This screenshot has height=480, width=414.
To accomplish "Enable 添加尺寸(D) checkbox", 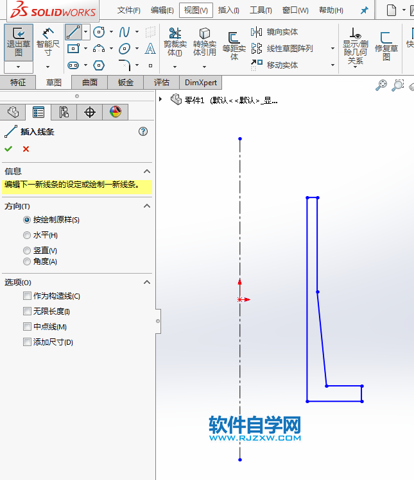I will [x=28, y=342].
